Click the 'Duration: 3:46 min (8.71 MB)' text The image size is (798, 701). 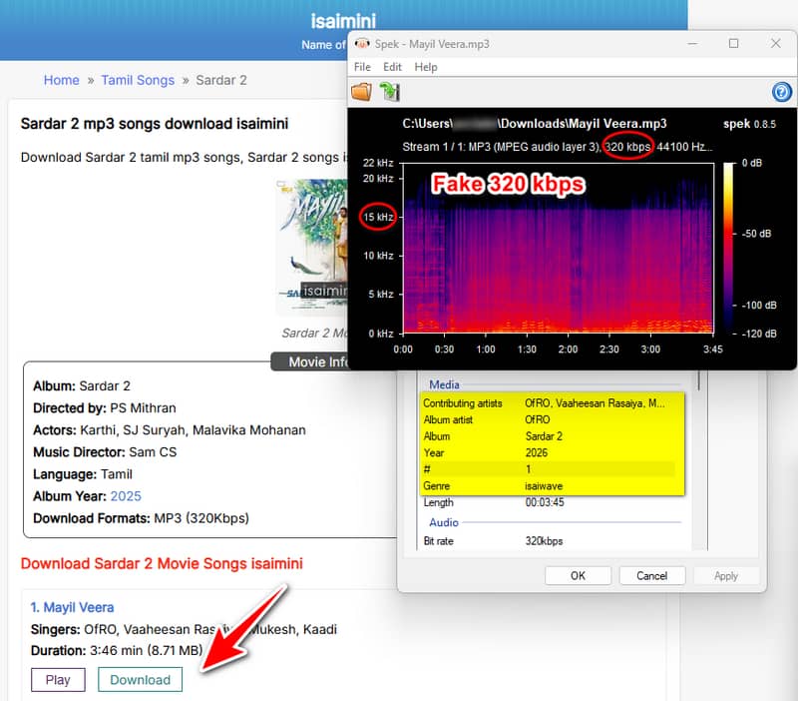click(x=117, y=650)
